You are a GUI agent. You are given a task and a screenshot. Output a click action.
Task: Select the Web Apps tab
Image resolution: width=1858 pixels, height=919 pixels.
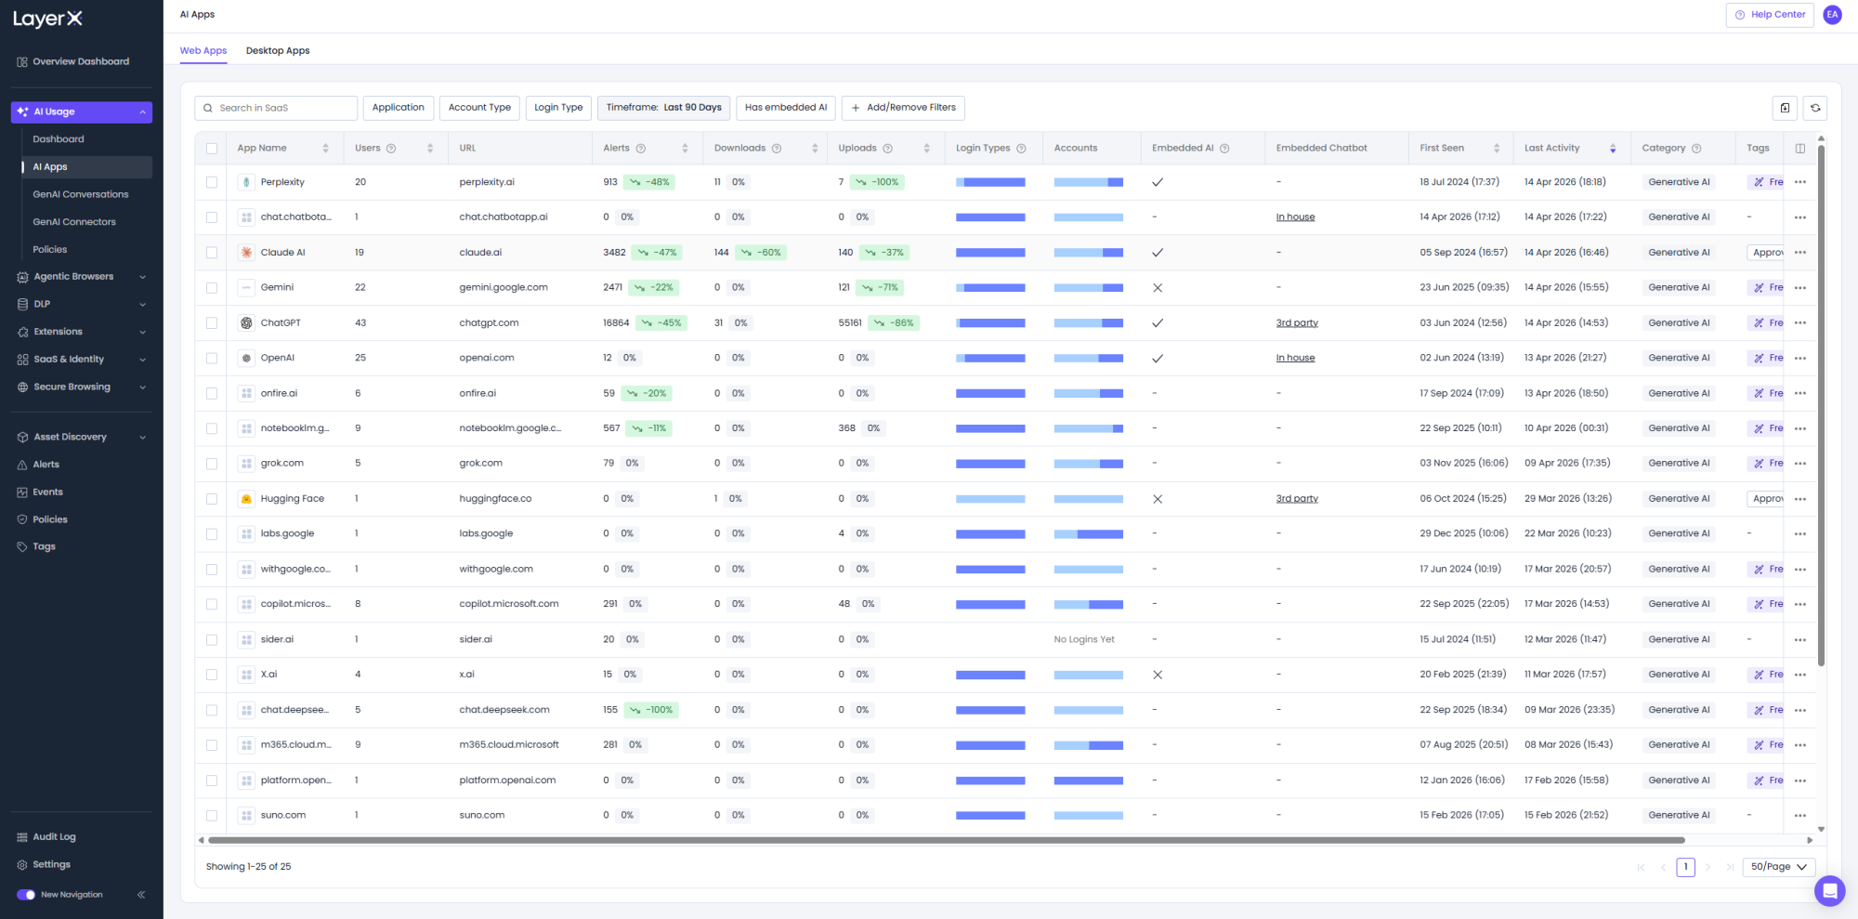[203, 51]
